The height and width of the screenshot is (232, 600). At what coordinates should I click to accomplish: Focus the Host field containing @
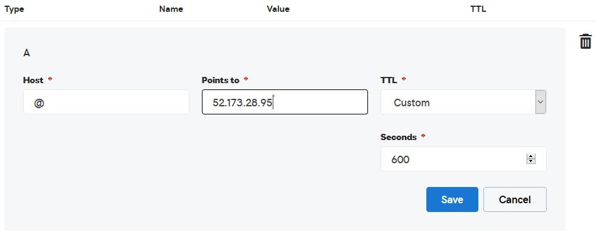coord(106,102)
